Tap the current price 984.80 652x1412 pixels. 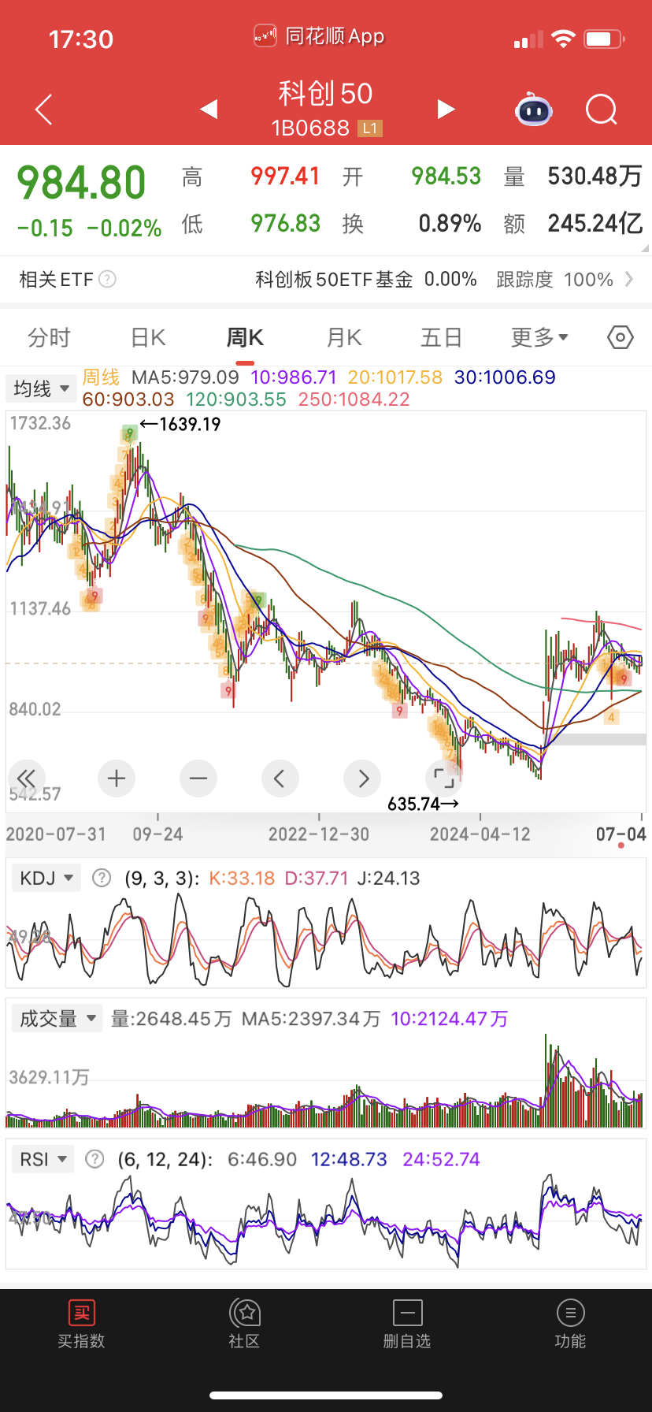point(82,183)
